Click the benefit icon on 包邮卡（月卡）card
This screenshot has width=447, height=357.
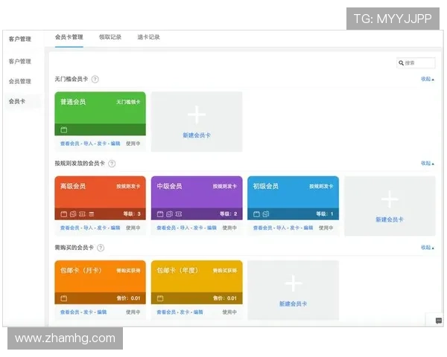coord(64,298)
